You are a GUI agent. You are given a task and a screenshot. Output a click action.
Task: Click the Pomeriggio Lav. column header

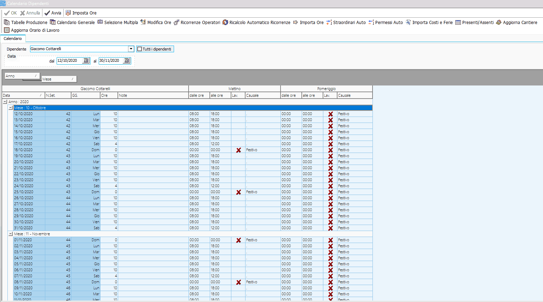pos(330,95)
